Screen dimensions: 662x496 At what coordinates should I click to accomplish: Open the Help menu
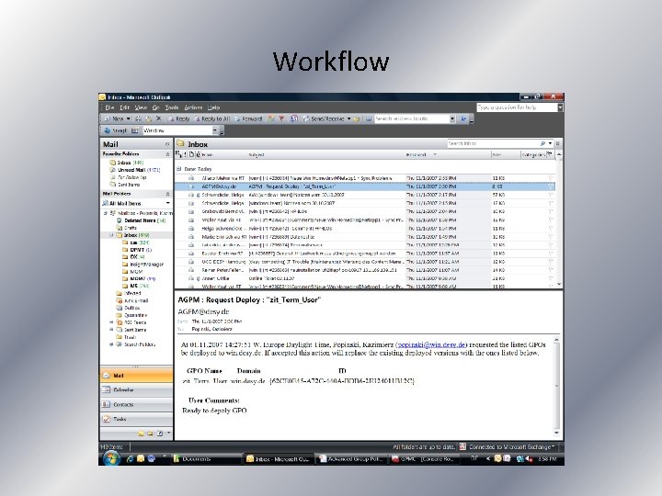click(213, 107)
